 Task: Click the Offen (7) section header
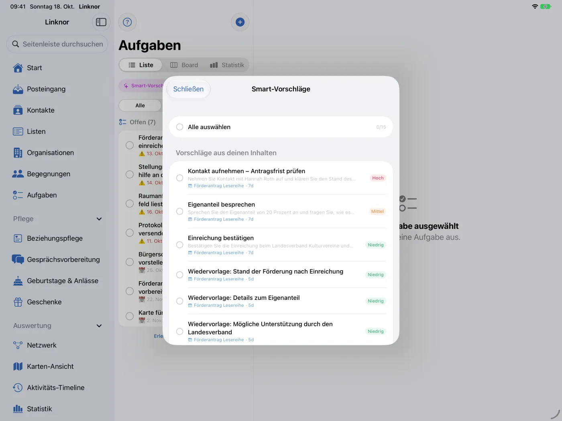[137, 122]
